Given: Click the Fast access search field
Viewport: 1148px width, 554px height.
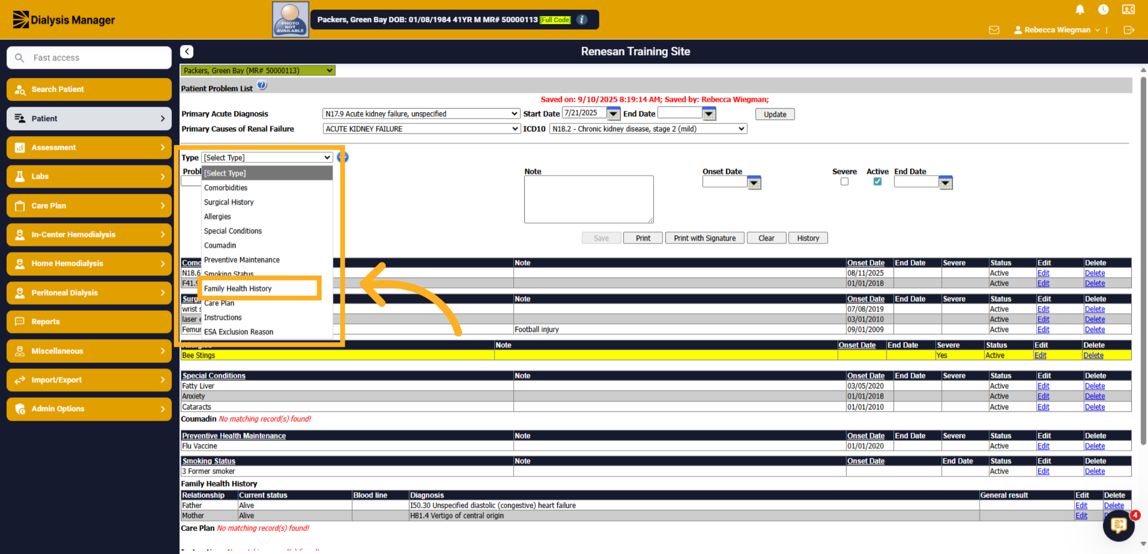Looking at the screenshot, I should click(x=89, y=58).
